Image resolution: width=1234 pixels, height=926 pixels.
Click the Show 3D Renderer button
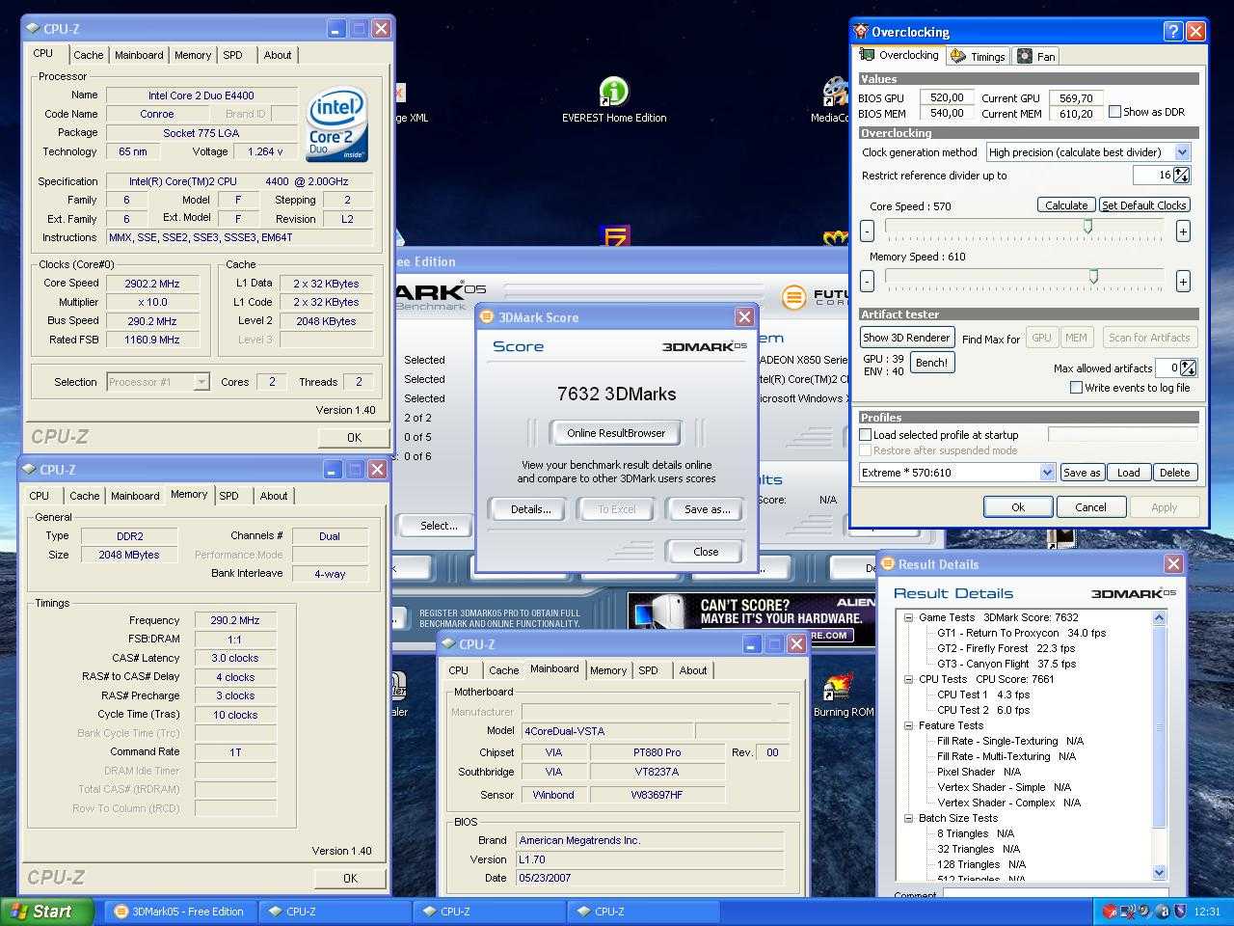click(x=907, y=338)
